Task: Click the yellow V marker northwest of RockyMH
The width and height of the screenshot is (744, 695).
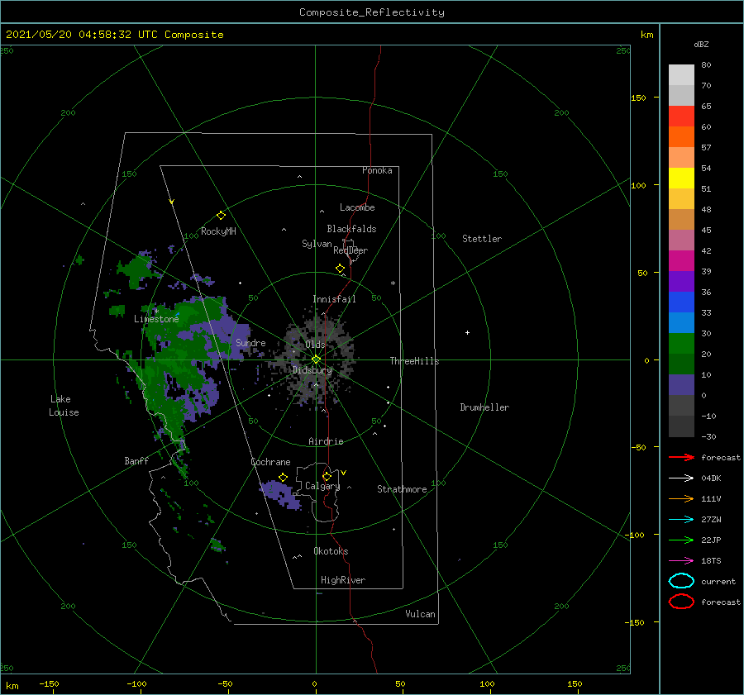Action: point(172,202)
